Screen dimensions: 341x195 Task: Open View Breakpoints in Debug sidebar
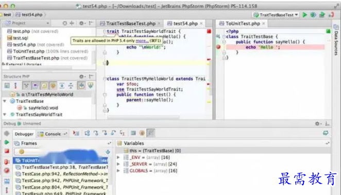point(7,162)
